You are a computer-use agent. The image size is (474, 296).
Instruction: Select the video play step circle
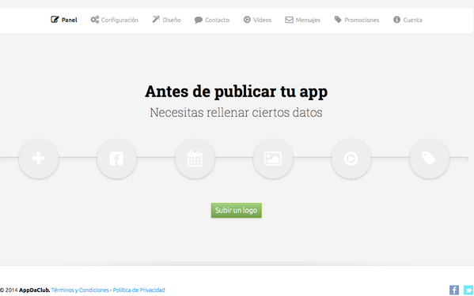tap(351, 158)
